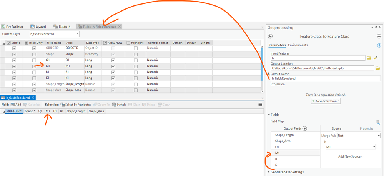Browse Output Location folder icon

coord(377,68)
